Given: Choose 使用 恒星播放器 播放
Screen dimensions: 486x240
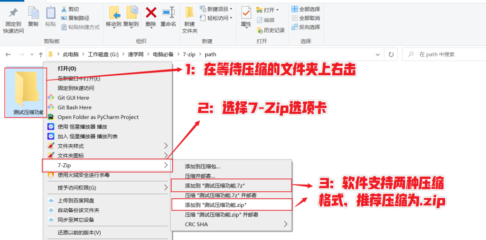Looking at the screenshot, I should (x=107, y=127).
